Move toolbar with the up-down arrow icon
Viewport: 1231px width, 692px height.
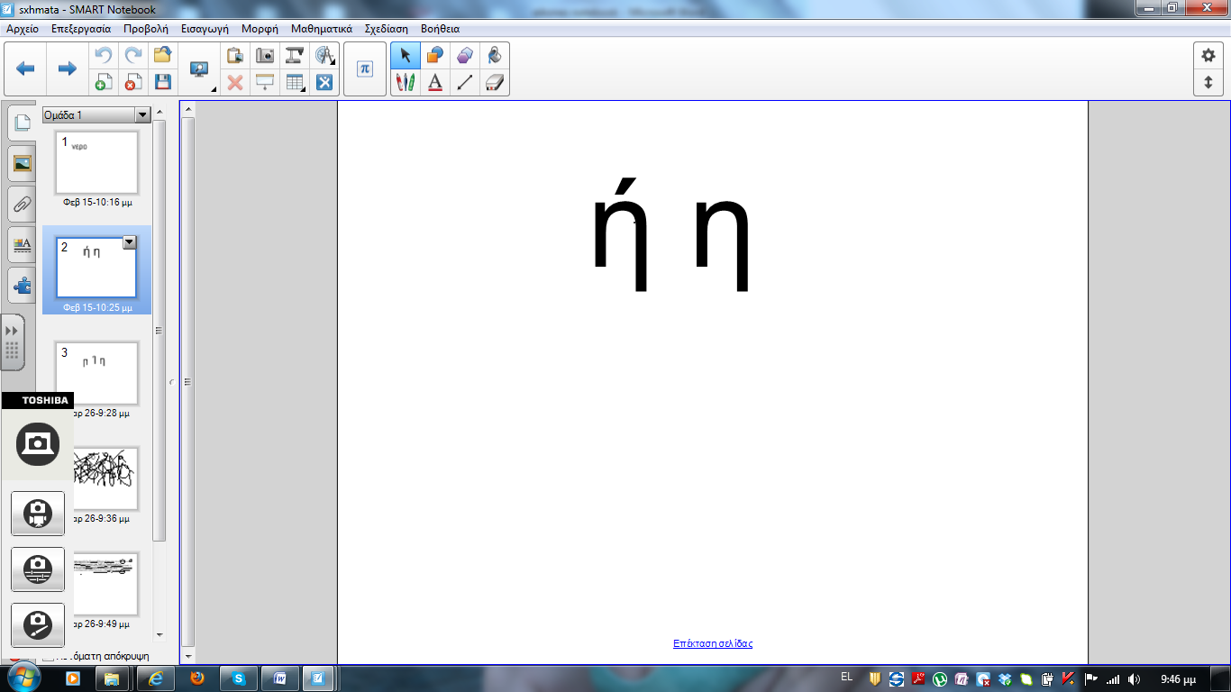point(1208,82)
